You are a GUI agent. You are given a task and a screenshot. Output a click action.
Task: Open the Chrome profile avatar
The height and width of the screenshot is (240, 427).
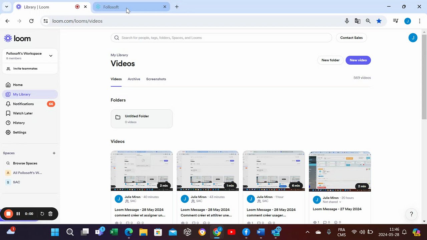pyautogui.click(x=407, y=21)
